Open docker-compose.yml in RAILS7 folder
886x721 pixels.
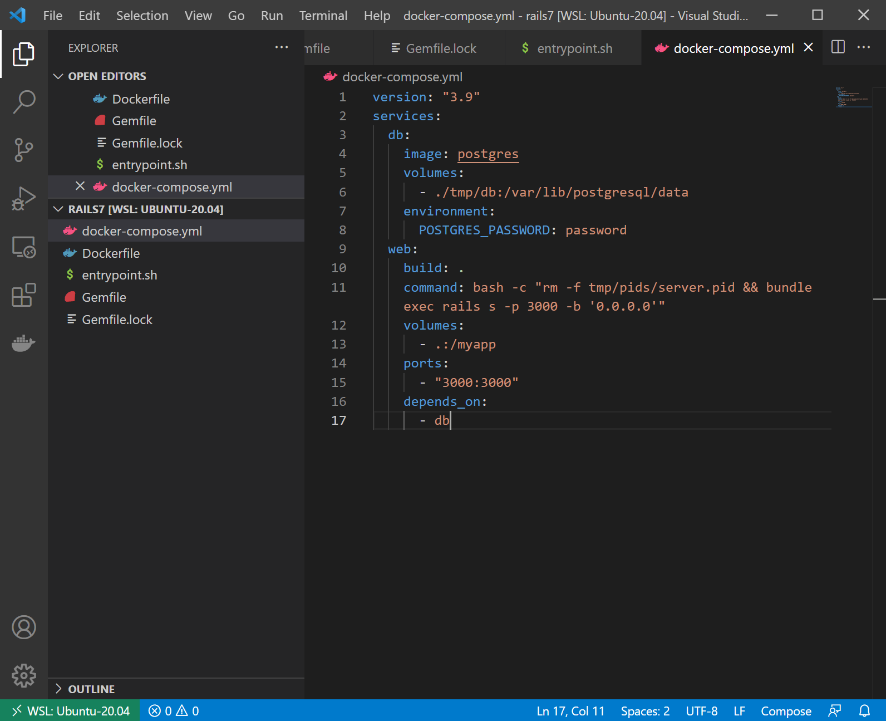pos(176,231)
